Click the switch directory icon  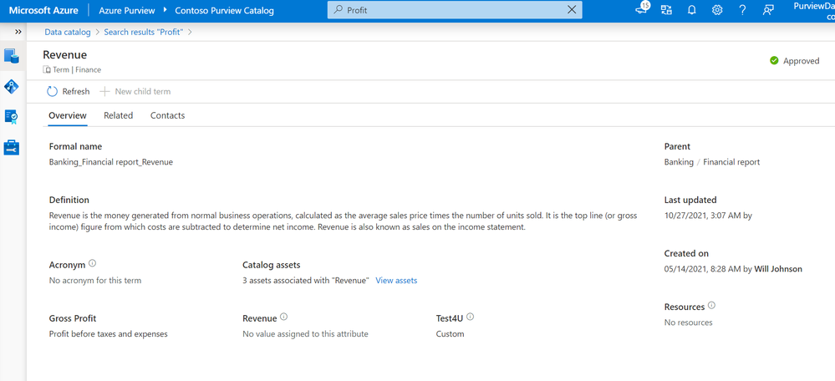coord(666,10)
